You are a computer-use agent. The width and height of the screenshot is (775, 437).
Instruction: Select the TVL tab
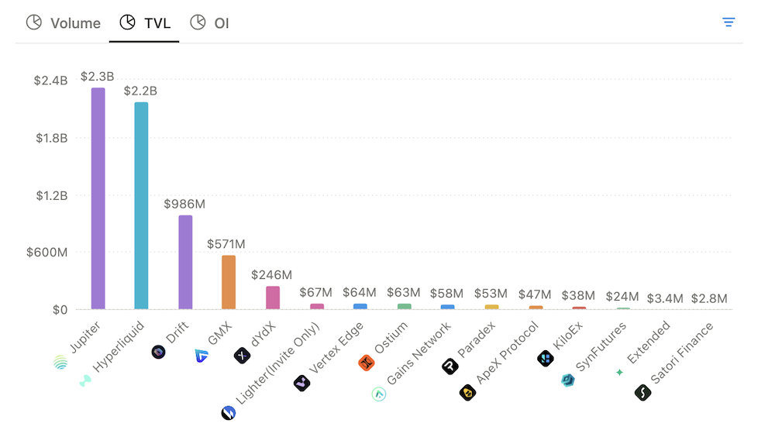149,23
